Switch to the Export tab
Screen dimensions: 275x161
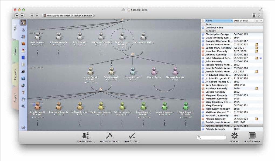pyautogui.click(x=16, y=98)
